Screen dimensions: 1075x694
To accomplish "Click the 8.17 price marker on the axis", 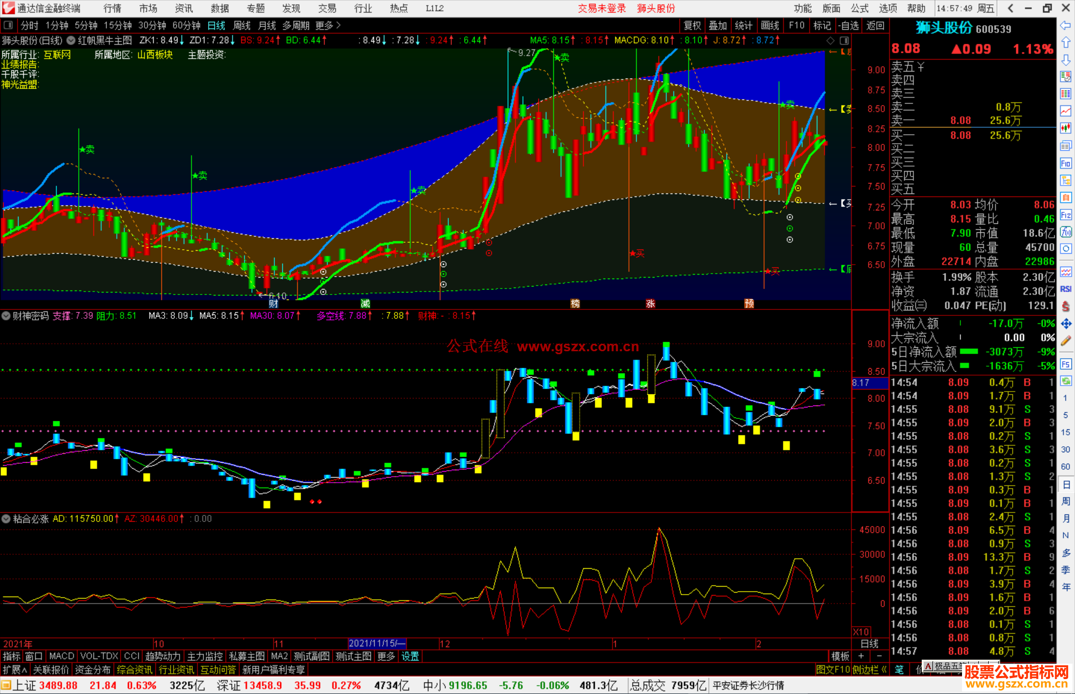I will click(869, 383).
